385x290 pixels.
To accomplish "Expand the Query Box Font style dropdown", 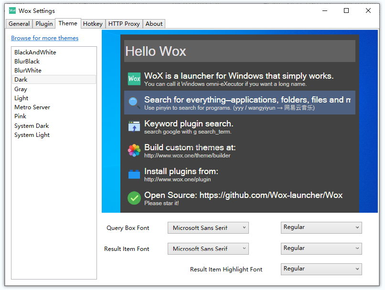I will point(321,228).
